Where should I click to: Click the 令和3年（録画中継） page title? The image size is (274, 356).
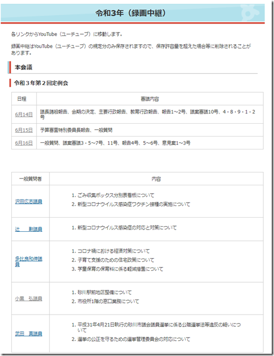click(131, 13)
